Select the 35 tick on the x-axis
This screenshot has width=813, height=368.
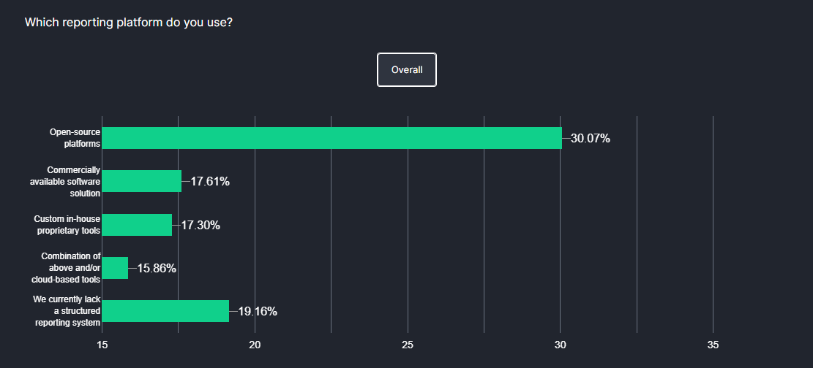point(713,345)
